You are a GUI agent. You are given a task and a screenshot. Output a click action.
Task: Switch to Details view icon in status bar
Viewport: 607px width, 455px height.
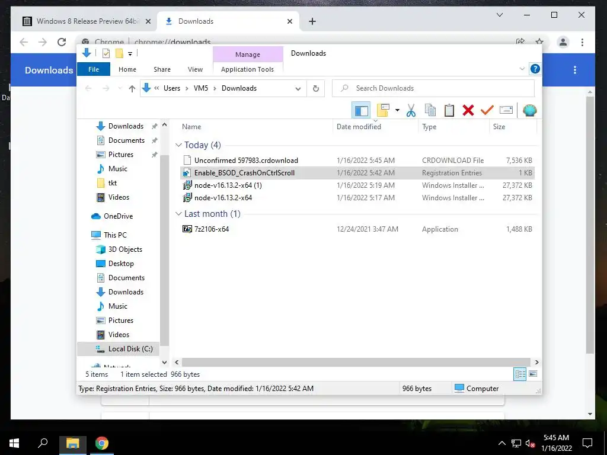pyautogui.click(x=520, y=374)
